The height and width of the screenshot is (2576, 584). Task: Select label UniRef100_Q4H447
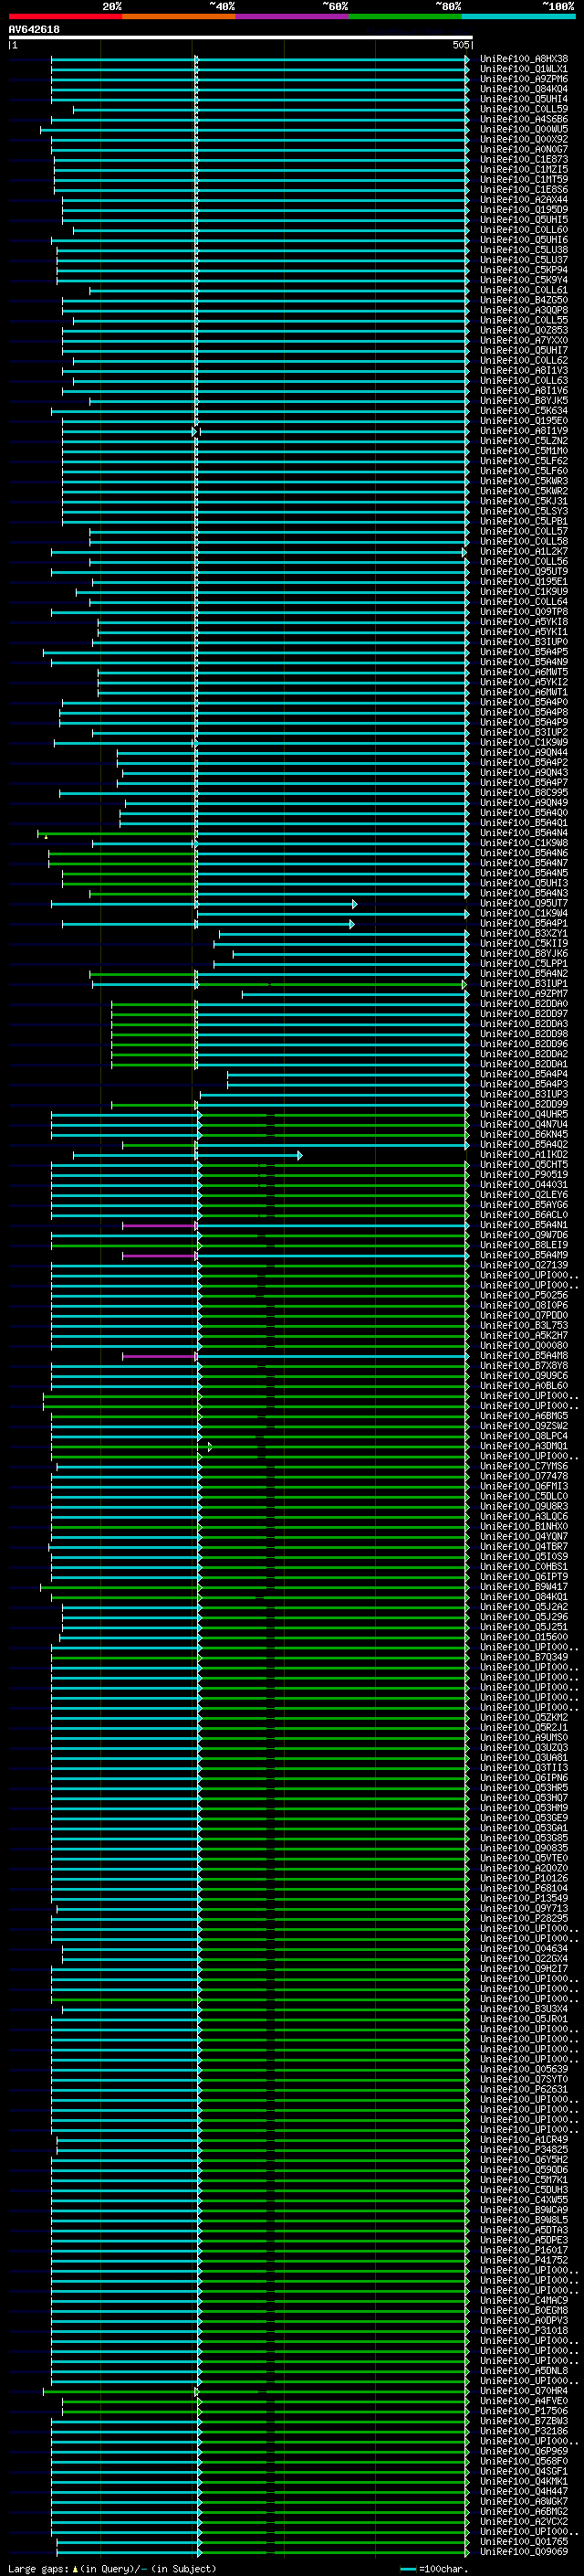tap(524, 2491)
